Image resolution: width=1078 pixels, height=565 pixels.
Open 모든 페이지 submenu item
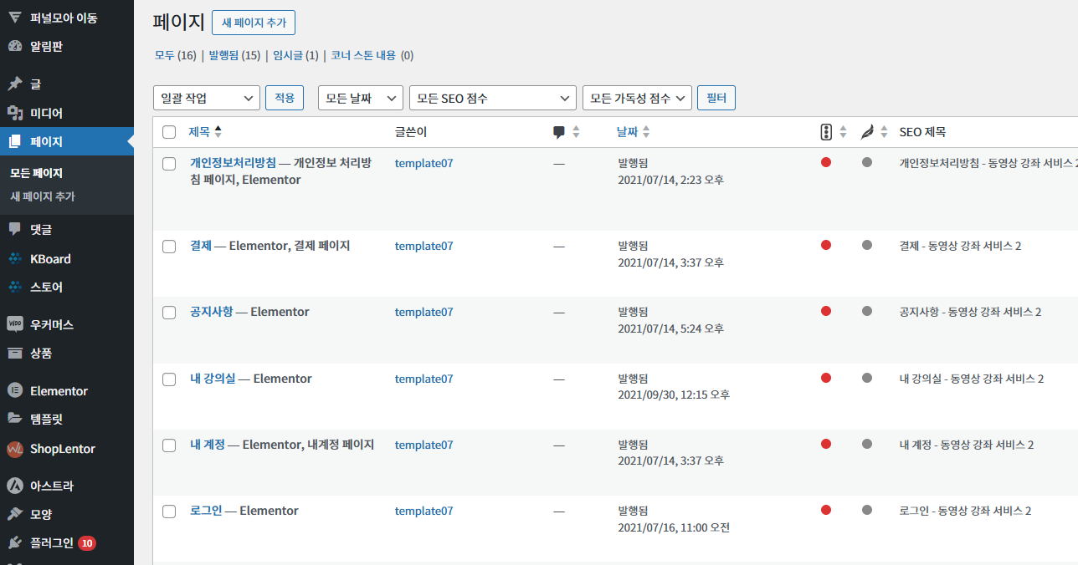pyautogui.click(x=36, y=173)
